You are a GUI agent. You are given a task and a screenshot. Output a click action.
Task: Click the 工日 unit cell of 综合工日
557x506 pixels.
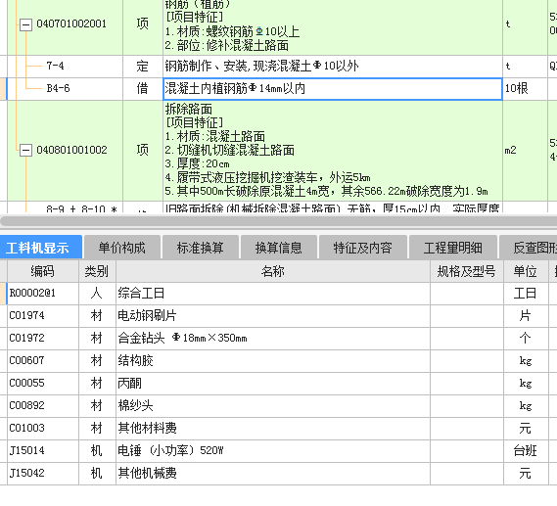[526, 294]
